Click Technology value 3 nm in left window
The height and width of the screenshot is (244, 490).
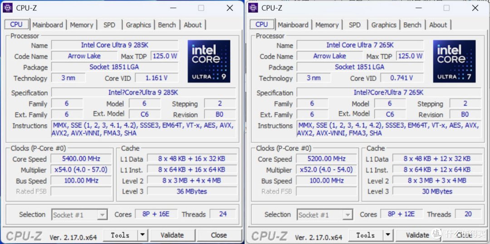(x=68, y=78)
